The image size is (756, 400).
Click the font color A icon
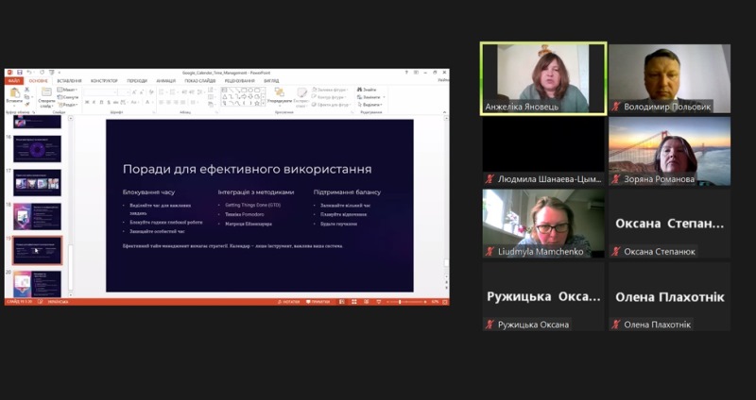(x=147, y=102)
